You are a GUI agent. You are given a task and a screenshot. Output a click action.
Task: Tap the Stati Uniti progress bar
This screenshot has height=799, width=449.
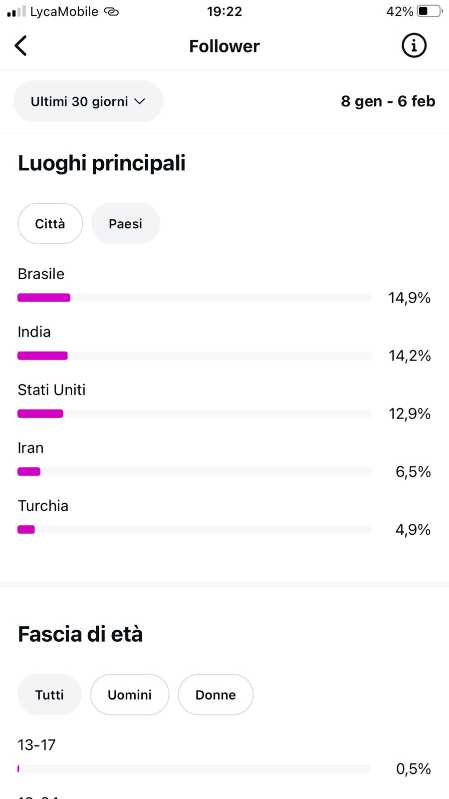[195, 413]
